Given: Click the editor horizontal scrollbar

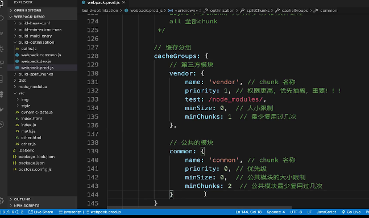Looking at the screenshot, I should coord(200,208).
